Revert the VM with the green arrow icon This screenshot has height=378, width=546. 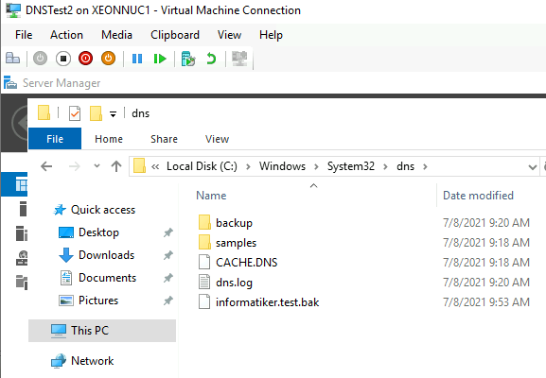[211, 59]
